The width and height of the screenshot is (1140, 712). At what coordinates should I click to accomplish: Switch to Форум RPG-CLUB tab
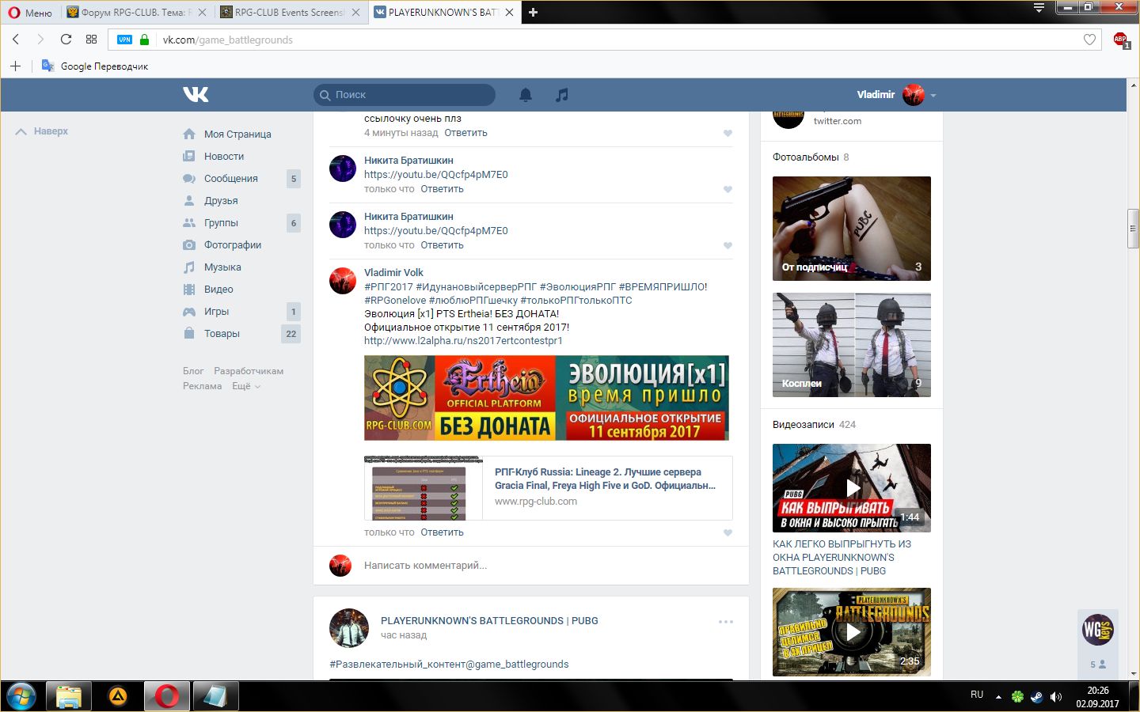(x=136, y=13)
